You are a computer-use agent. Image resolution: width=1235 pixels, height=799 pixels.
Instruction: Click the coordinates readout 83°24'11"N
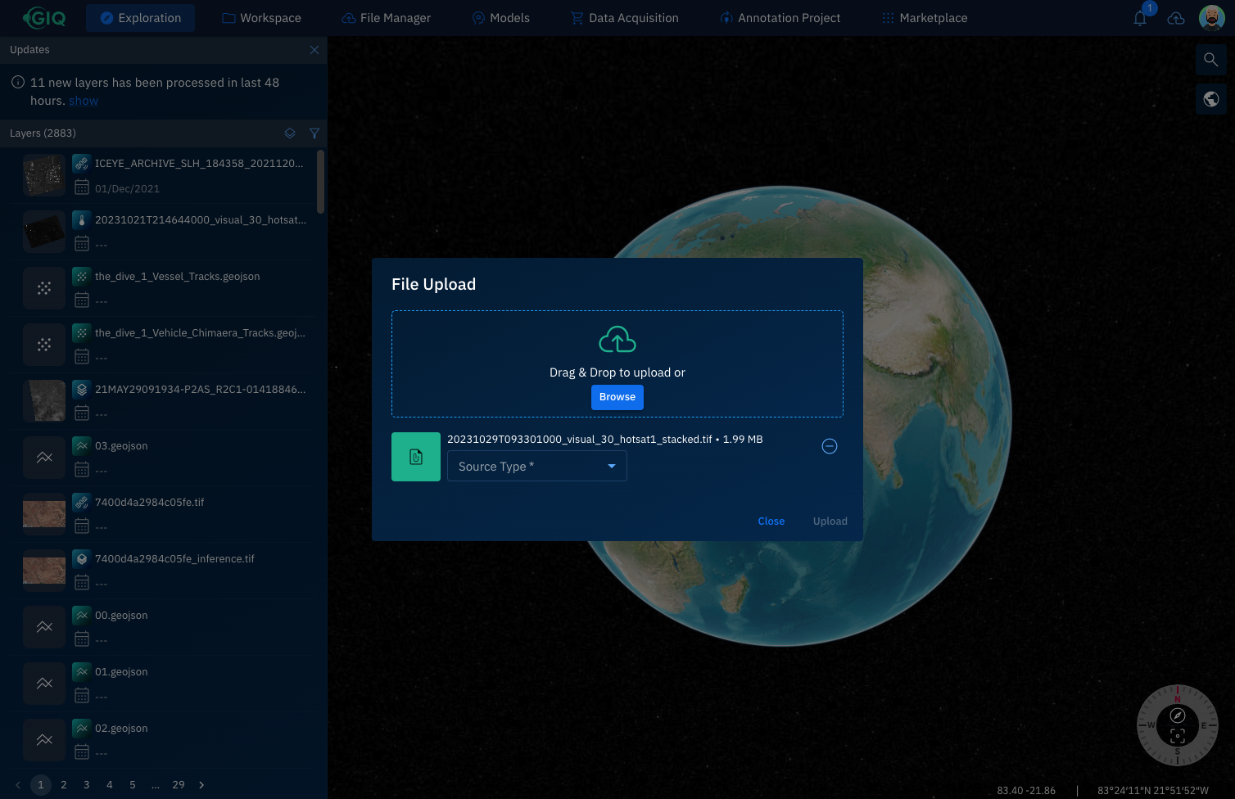pos(1153,791)
